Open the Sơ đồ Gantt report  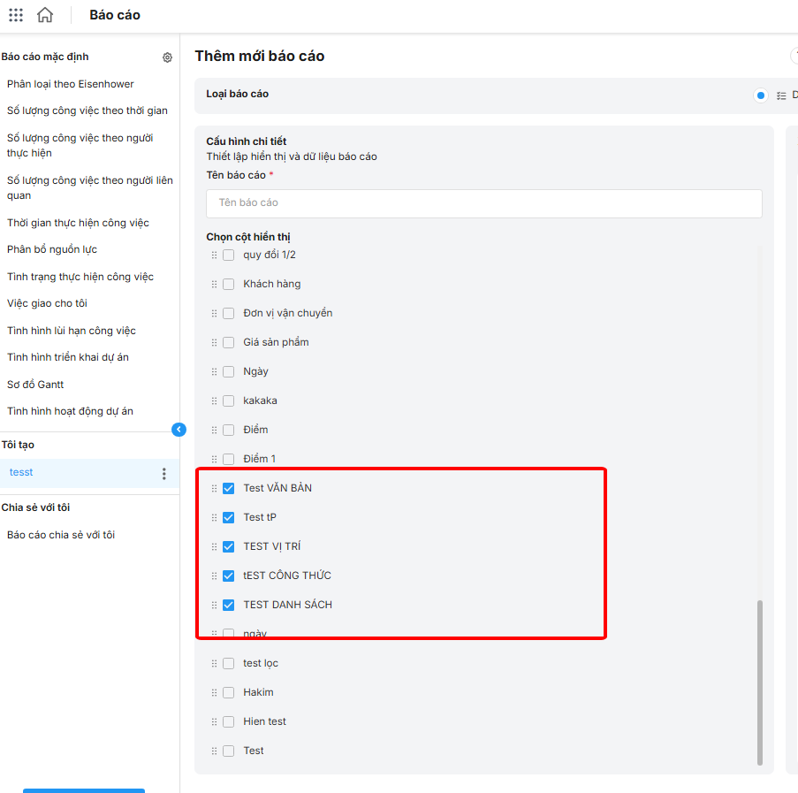35,385
